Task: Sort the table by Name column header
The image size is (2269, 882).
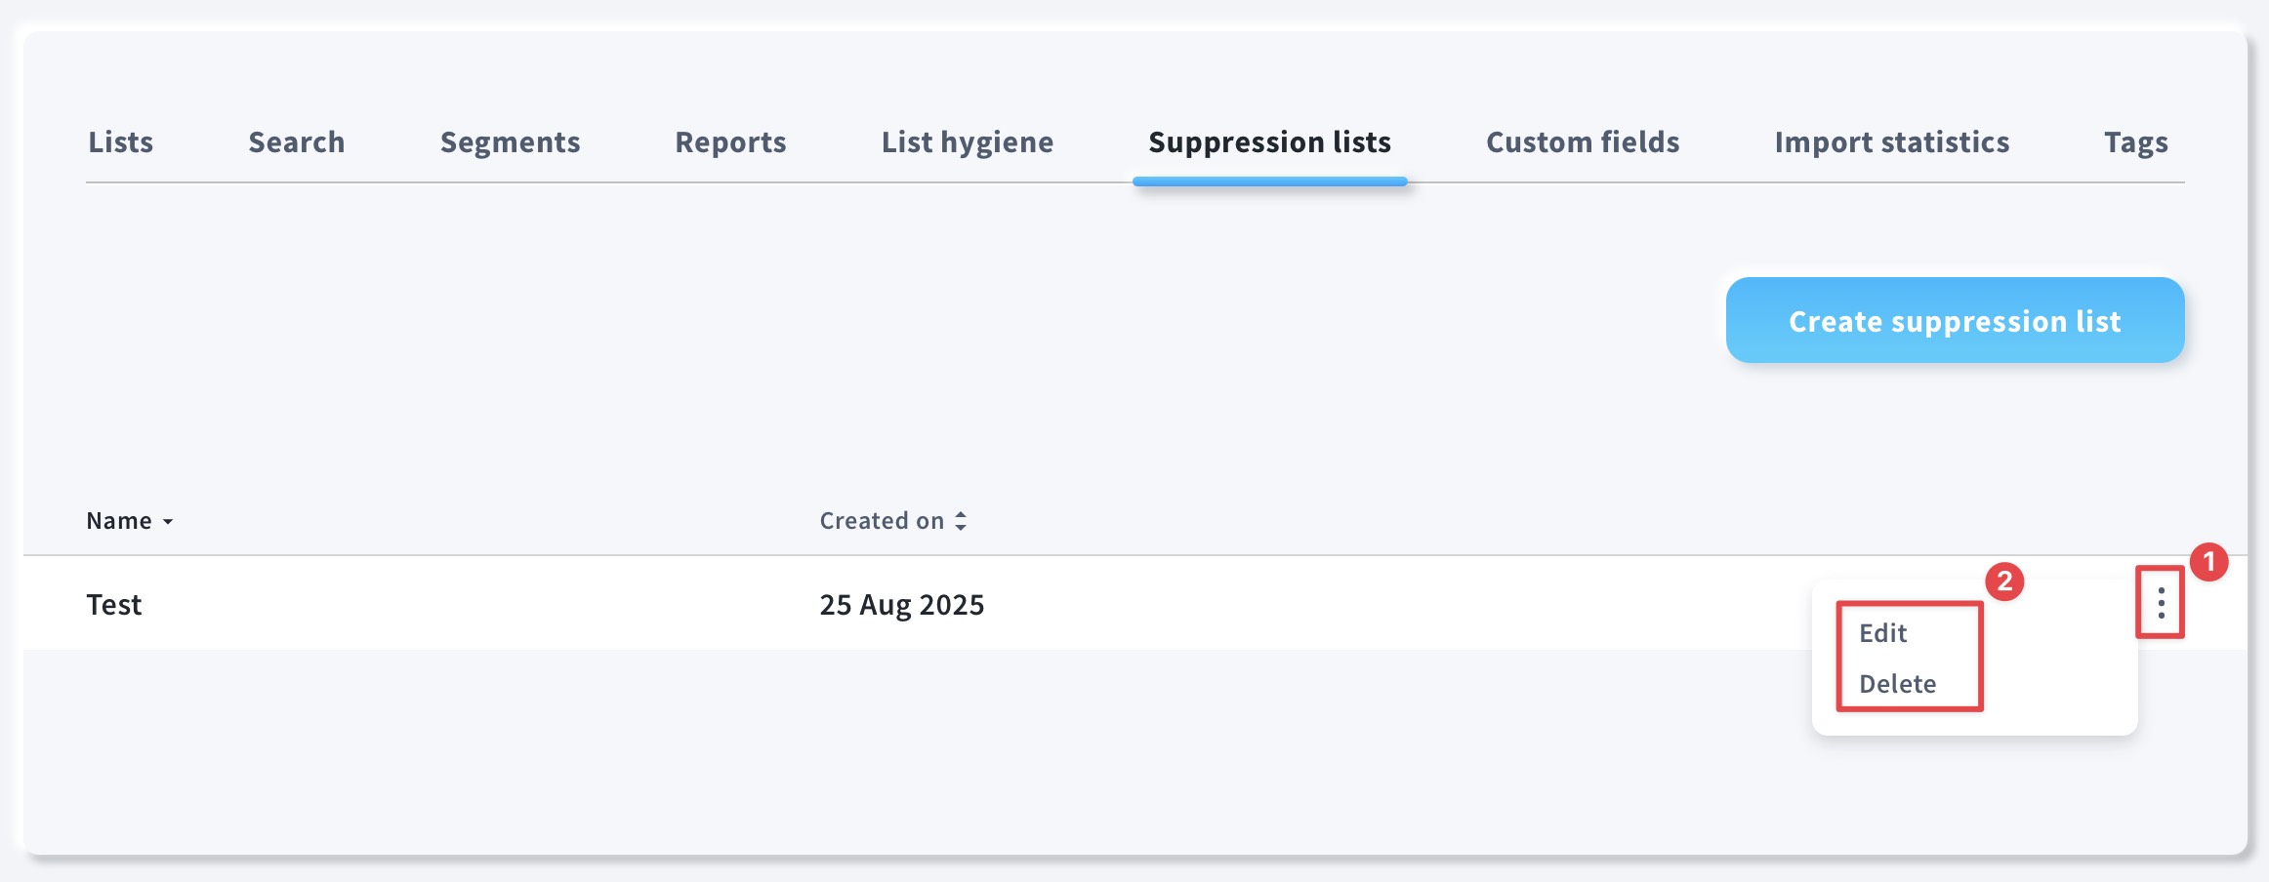Action: coord(119,521)
